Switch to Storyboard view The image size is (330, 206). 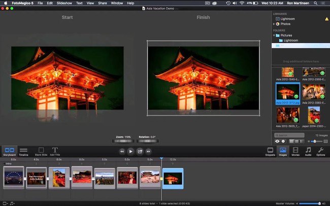(x=10, y=152)
